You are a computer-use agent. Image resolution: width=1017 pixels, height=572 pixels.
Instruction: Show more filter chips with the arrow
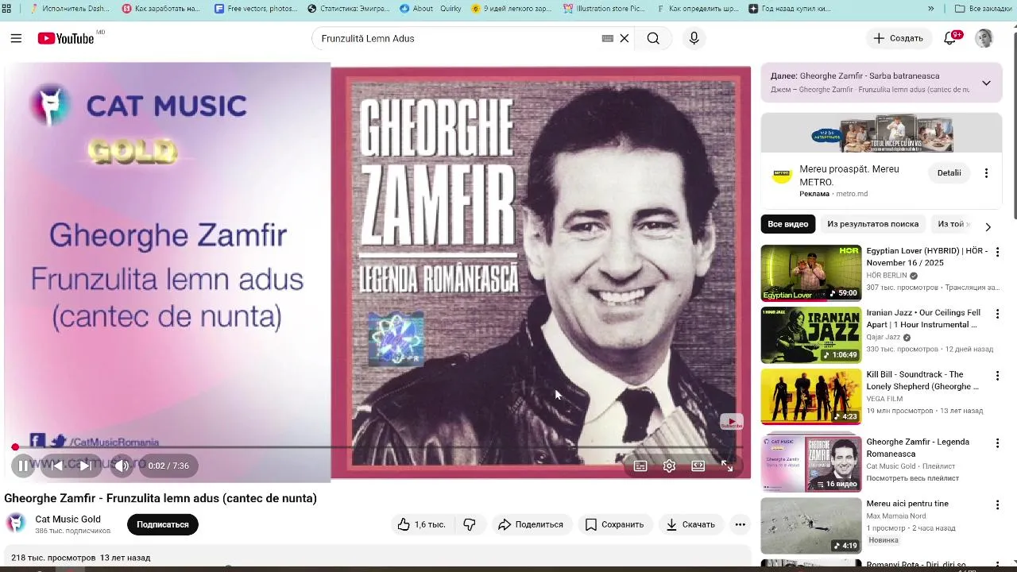click(988, 226)
